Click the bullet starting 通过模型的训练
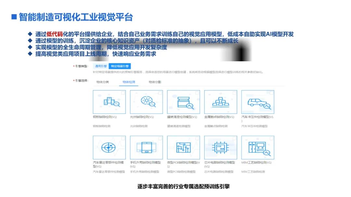 tap(137, 41)
